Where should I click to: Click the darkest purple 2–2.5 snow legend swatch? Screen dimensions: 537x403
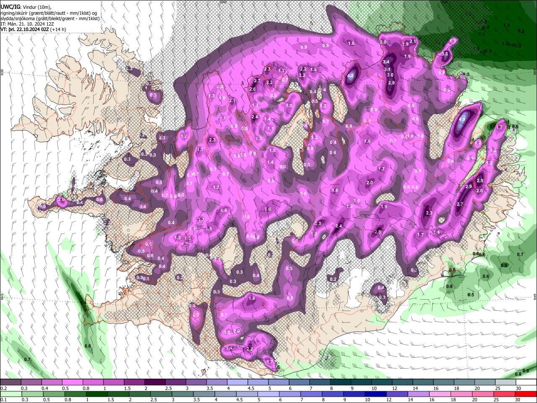point(155,382)
